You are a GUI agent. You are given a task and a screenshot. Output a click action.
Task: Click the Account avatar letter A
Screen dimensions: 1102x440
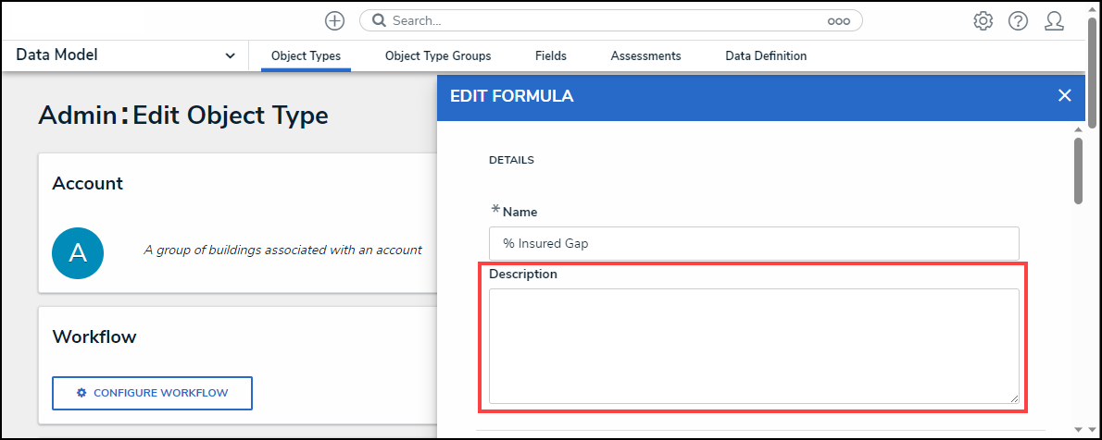pos(78,252)
